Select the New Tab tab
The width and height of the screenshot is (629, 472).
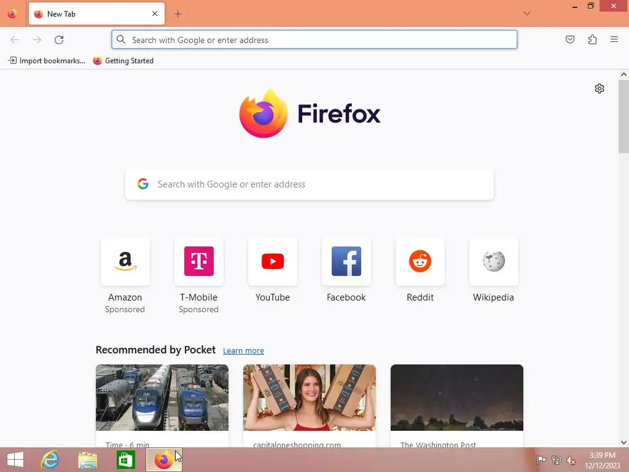96,14
